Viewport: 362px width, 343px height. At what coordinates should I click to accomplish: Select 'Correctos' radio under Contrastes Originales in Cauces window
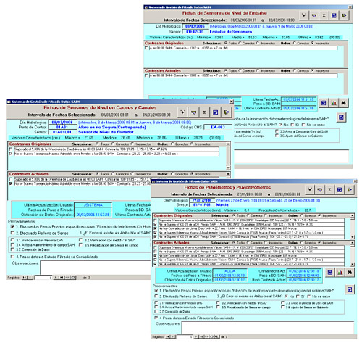pyautogui.click(x=113, y=144)
